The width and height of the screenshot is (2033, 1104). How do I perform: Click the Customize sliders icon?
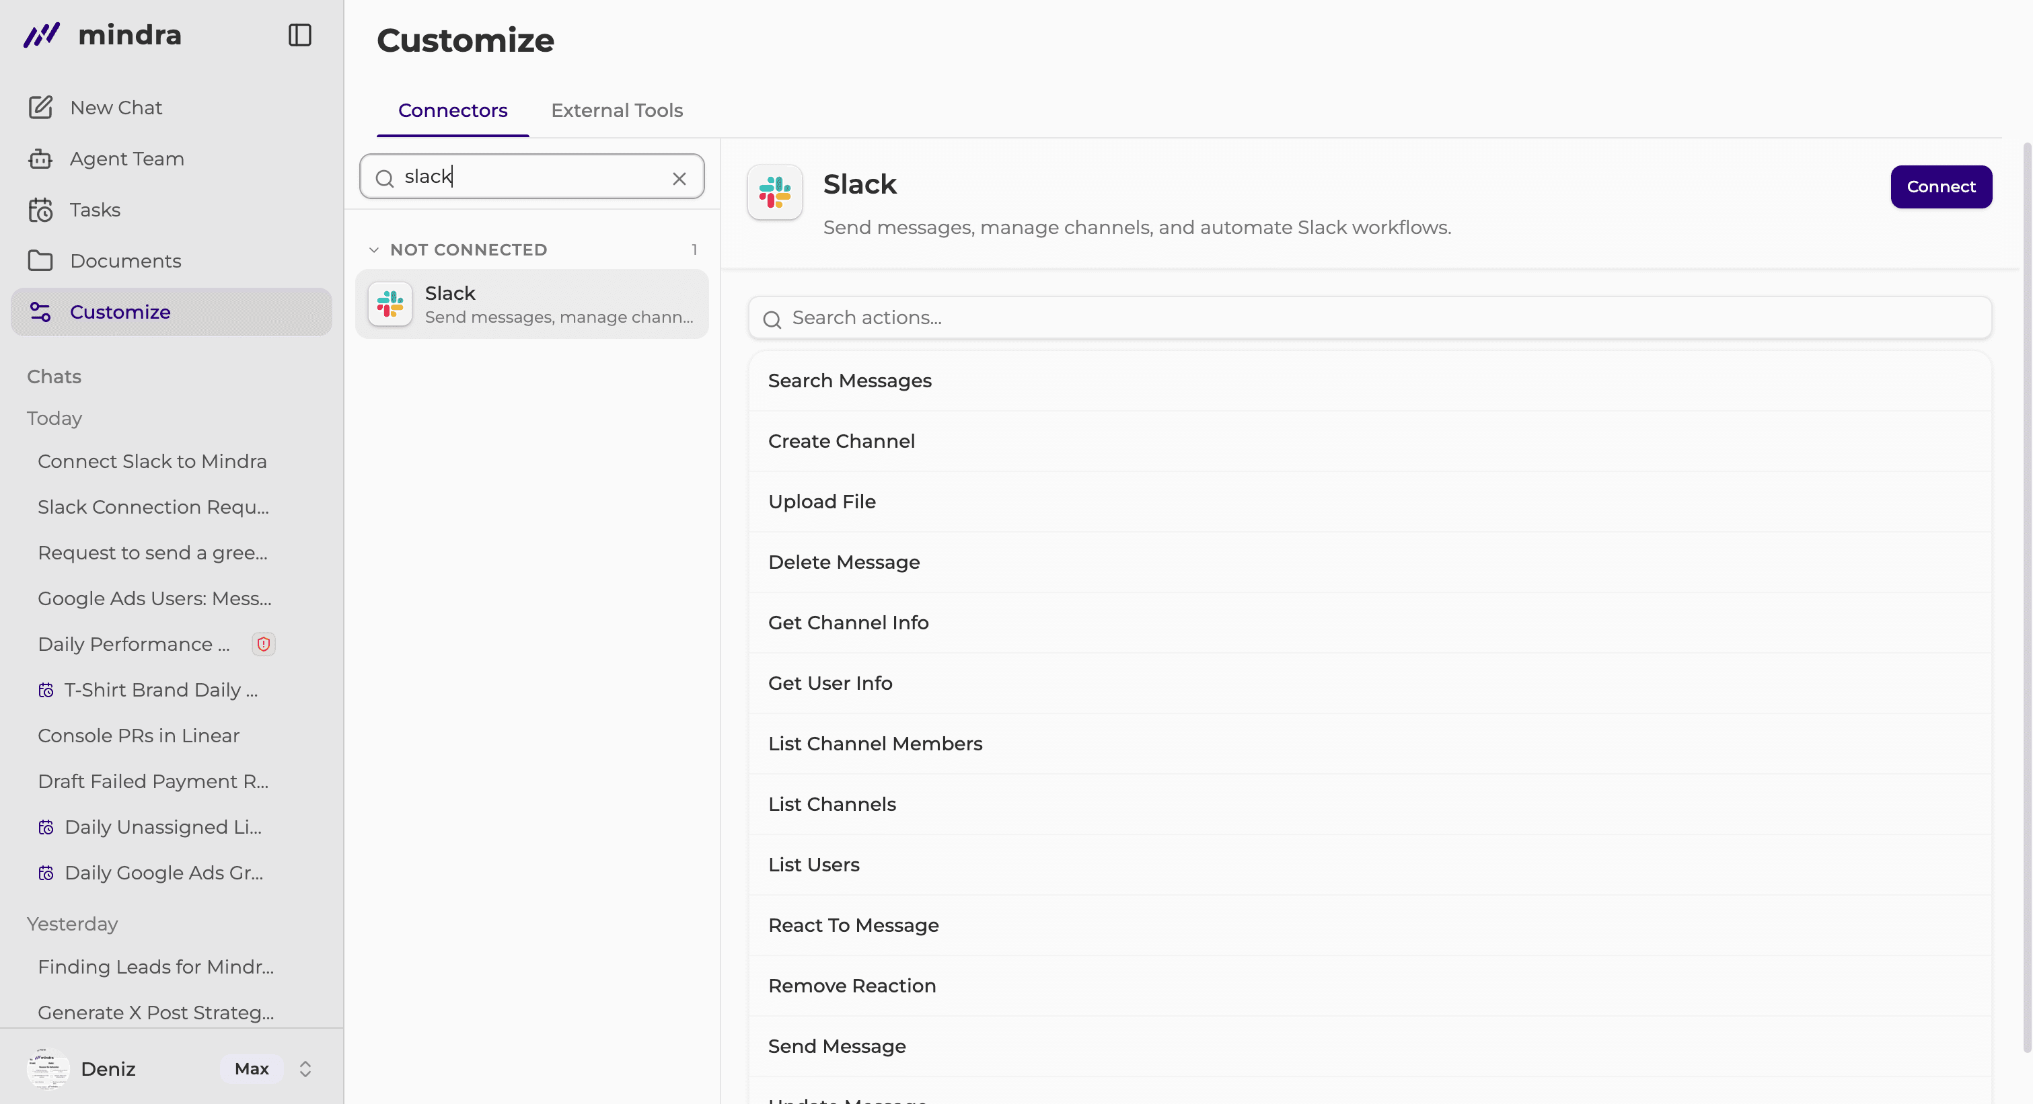click(x=40, y=311)
